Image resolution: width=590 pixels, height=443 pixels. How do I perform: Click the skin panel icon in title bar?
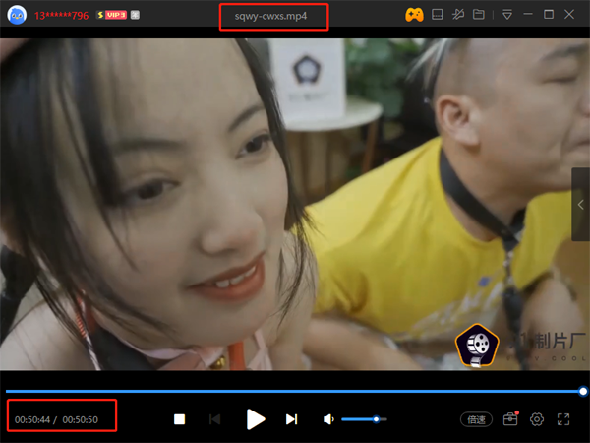click(438, 15)
